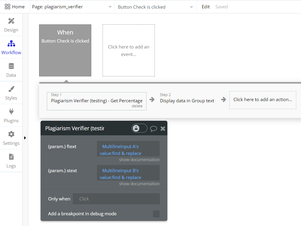The width and height of the screenshot is (301, 226).
Task: Open the Plugins plug icon
Action: pos(11,112)
